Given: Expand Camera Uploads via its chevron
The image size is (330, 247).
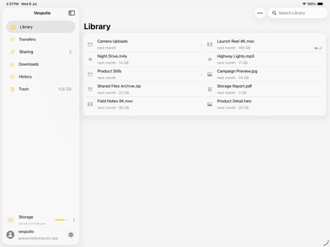Looking at the screenshot, I should pyautogui.click(x=201, y=44).
